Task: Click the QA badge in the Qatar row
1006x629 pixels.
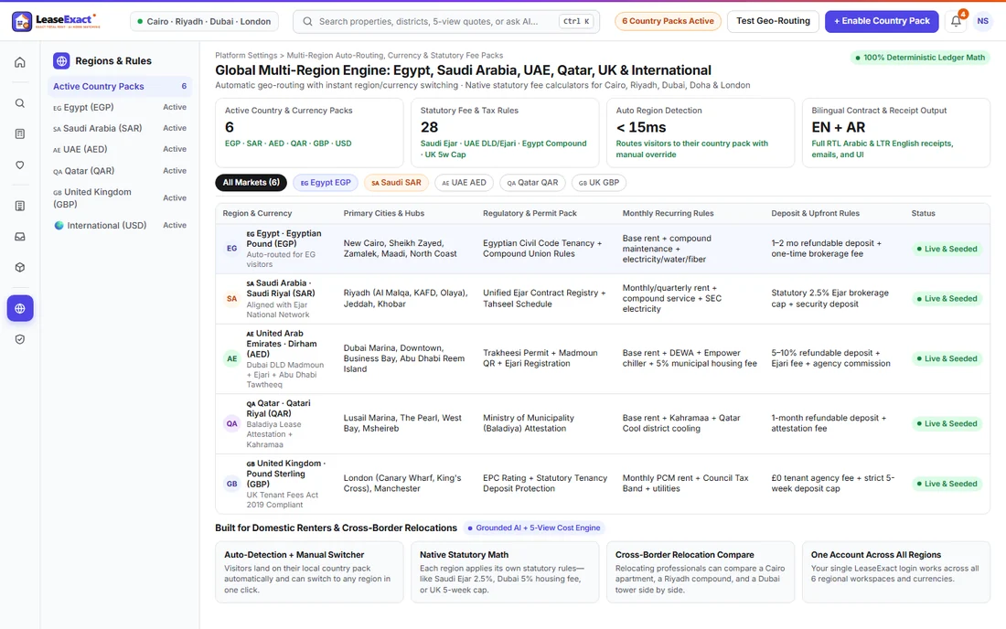Action: tap(231, 424)
